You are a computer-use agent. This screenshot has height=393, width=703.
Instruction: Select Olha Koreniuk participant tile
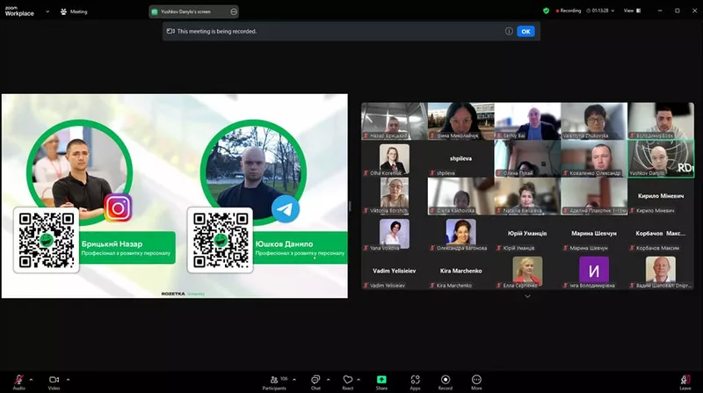(x=394, y=158)
